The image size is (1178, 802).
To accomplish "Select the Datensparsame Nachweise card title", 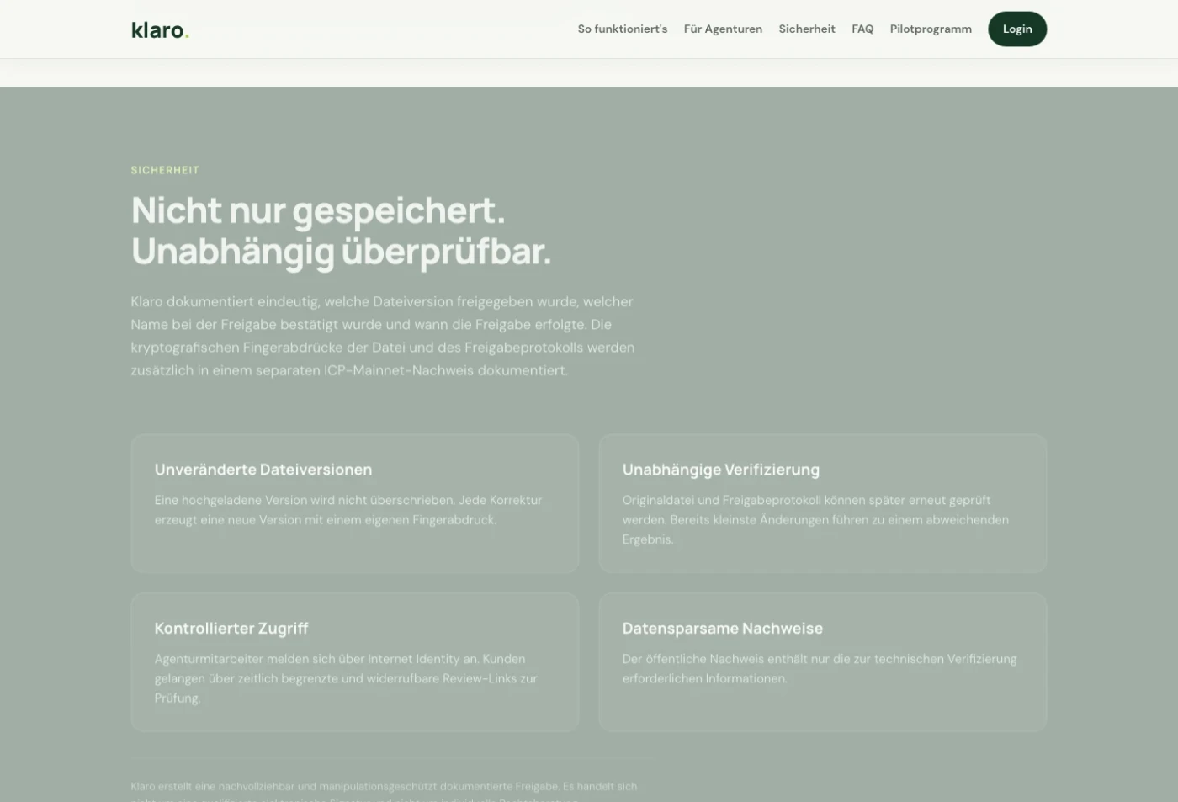I will pos(723,628).
